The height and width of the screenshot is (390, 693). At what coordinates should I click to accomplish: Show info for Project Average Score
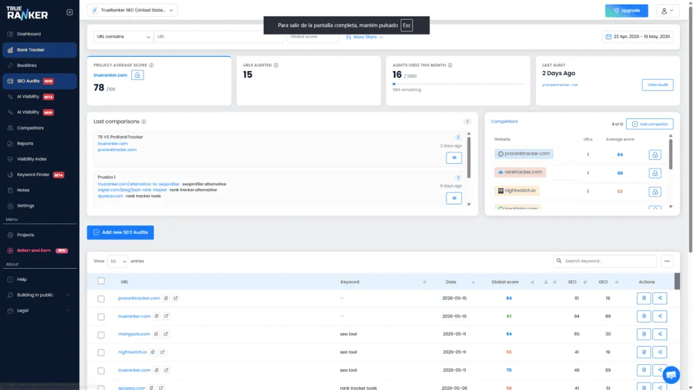coord(151,65)
